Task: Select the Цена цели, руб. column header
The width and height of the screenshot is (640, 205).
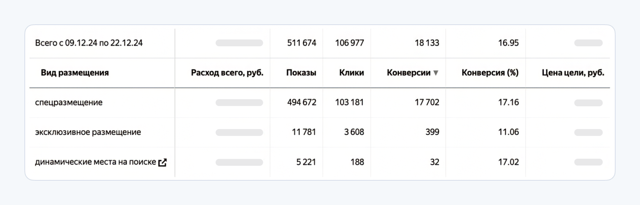Action: point(573,73)
